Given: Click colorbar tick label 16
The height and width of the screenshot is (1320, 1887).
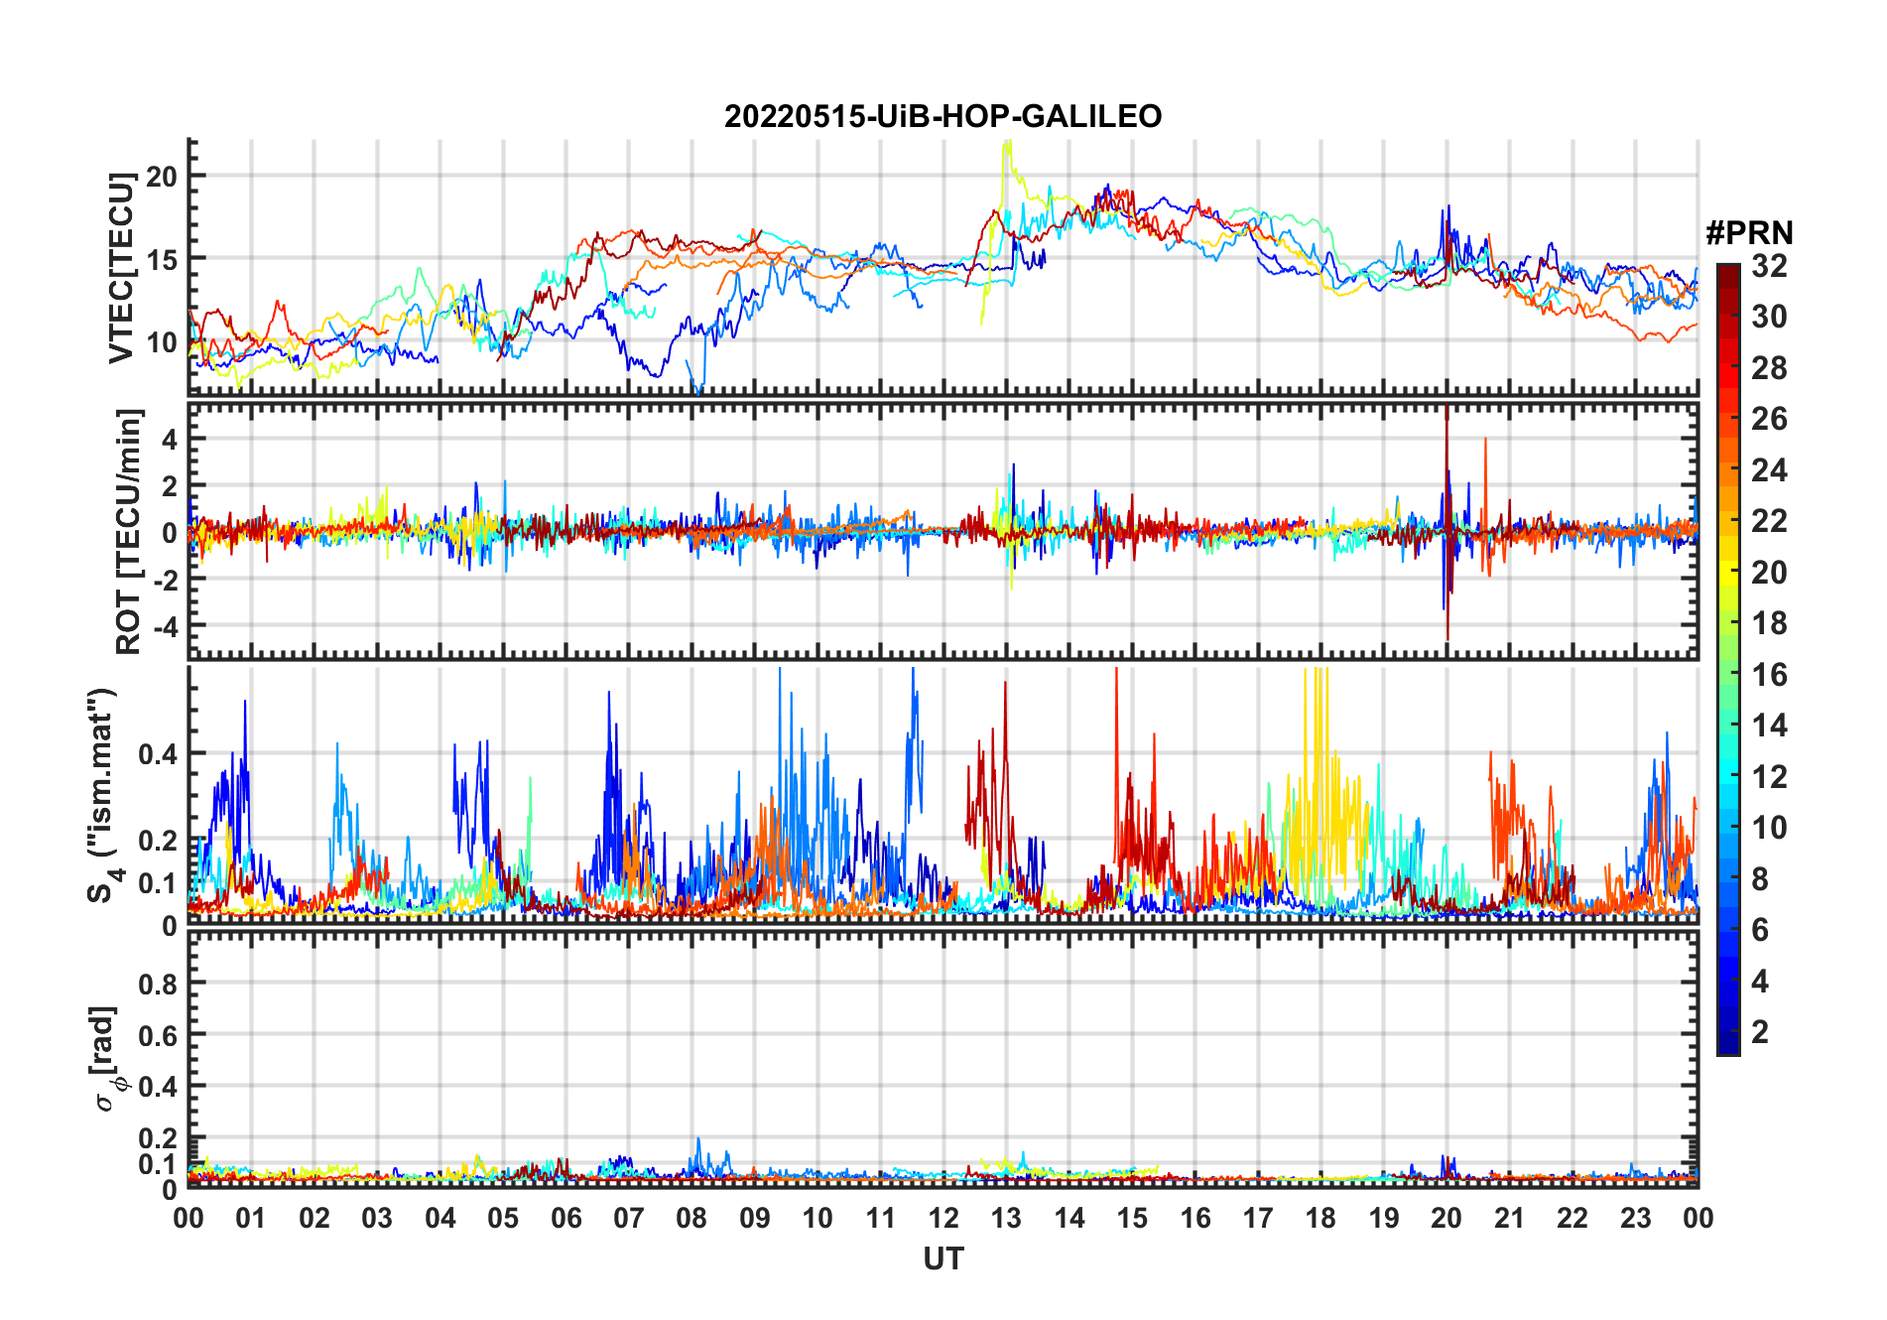Looking at the screenshot, I should tap(1769, 675).
